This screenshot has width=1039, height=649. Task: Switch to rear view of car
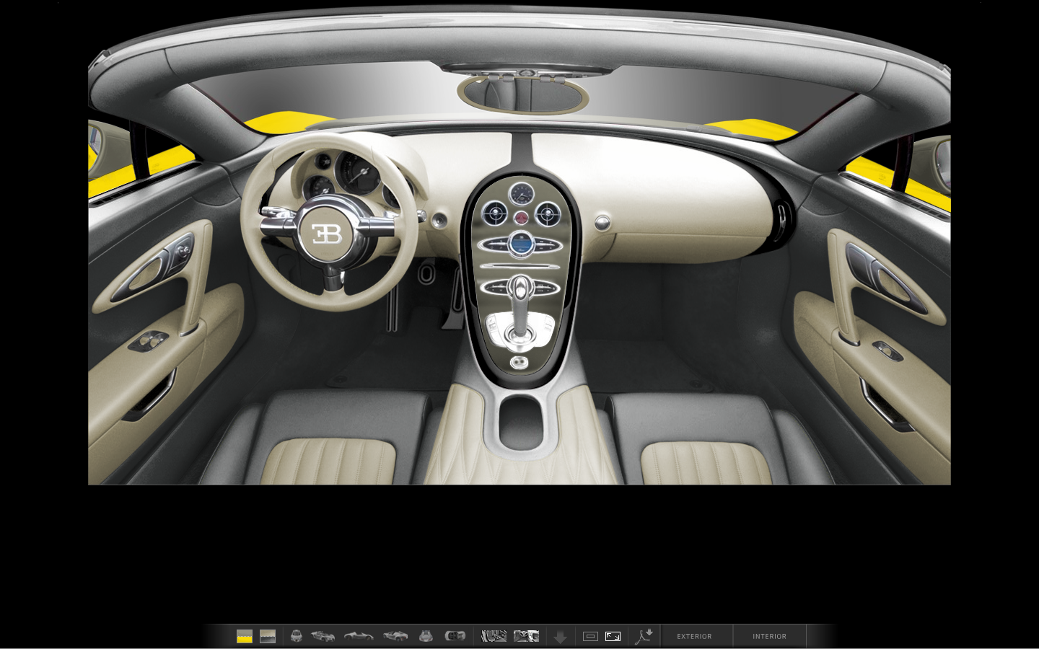click(426, 636)
